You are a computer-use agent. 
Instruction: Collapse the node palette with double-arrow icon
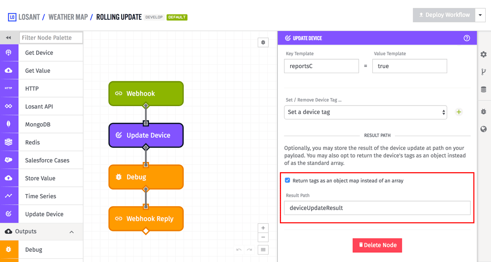(x=9, y=38)
